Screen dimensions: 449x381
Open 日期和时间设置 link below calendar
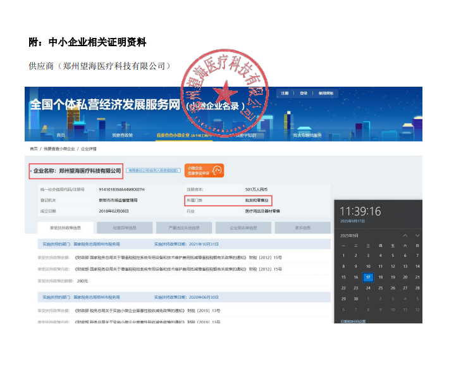tap(353, 321)
